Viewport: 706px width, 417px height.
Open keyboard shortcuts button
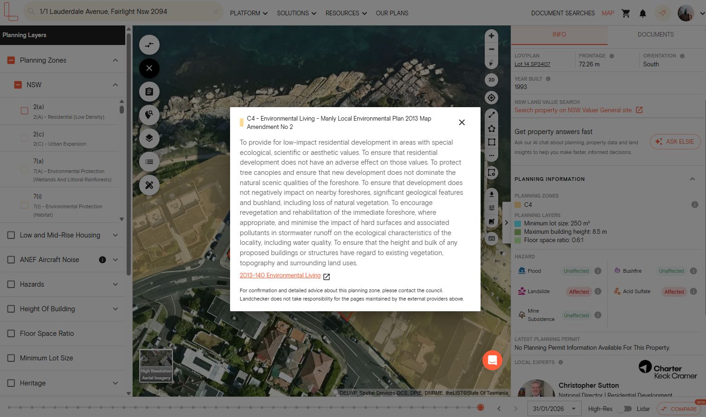(491, 238)
